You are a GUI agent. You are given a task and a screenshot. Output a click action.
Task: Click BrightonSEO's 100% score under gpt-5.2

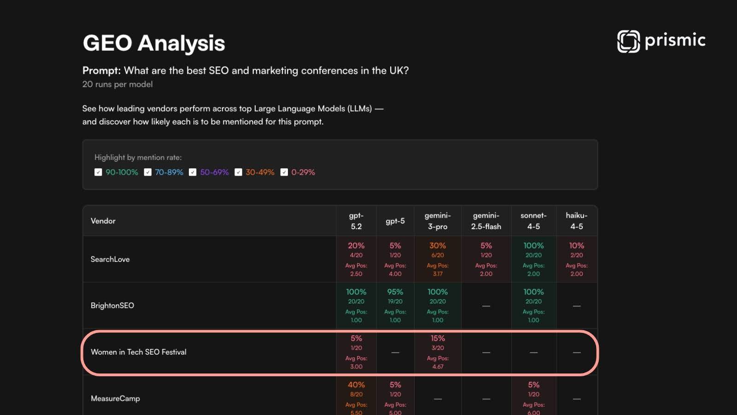tap(356, 291)
